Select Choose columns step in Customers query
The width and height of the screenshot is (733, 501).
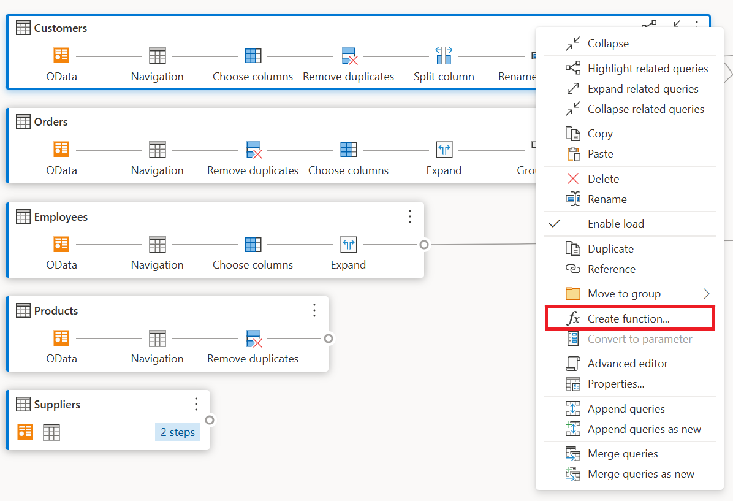[x=253, y=56]
